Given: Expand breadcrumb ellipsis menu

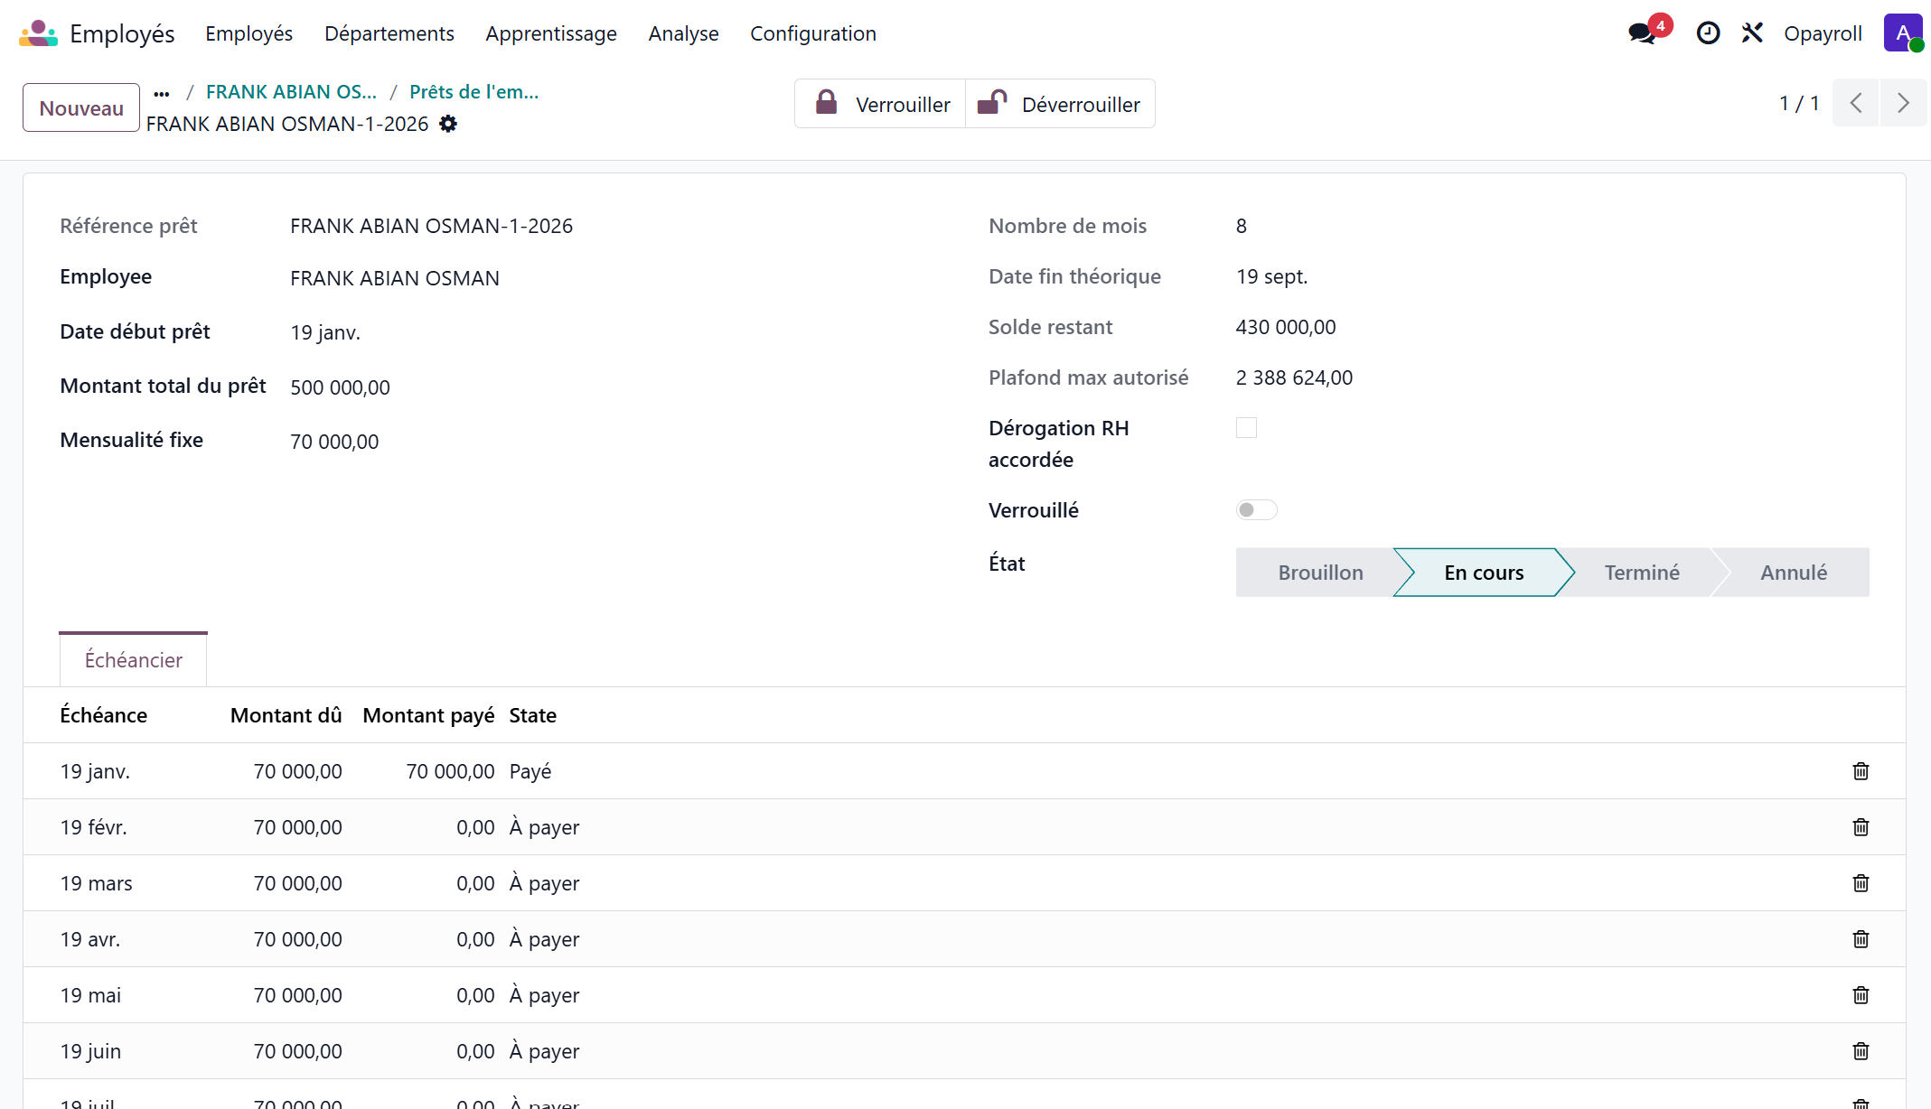Looking at the screenshot, I should (162, 93).
